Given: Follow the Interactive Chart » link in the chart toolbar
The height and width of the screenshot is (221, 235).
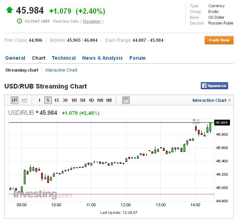Looking at the screenshot, I should pos(212,100).
